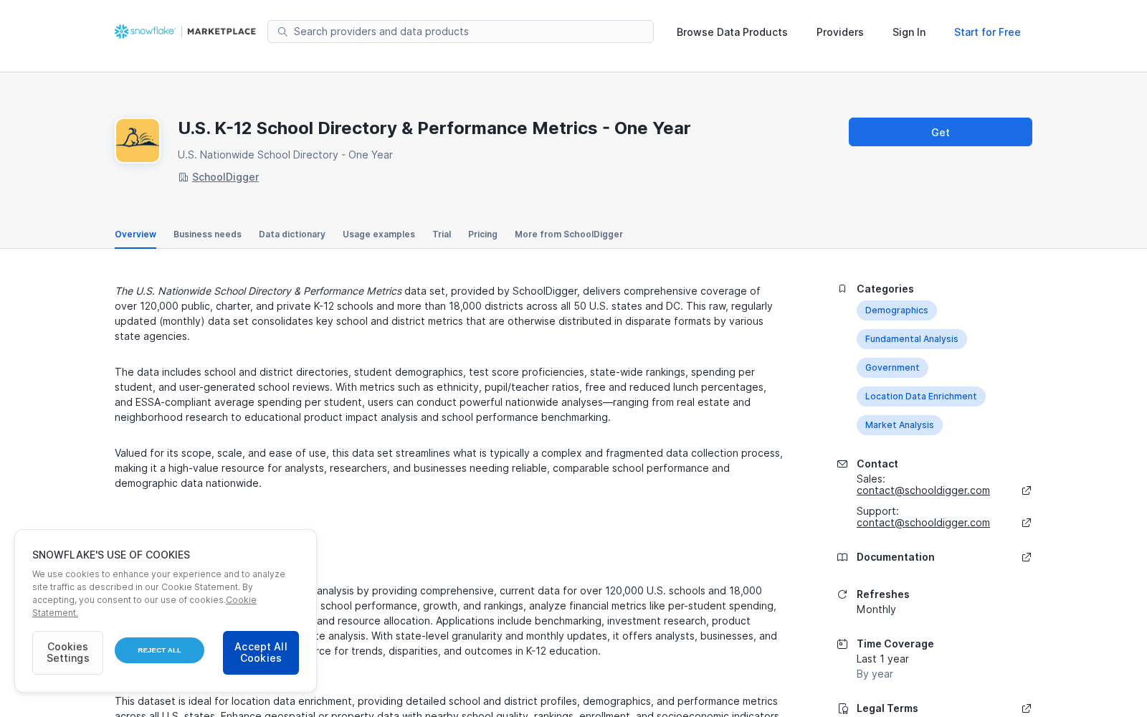Viewport: 1147px width, 717px height.
Task: Click the 'By year' time coverage text
Action: coord(875,674)
